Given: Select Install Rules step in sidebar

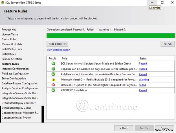Looking at the screenshot, I should coord(9,54).
